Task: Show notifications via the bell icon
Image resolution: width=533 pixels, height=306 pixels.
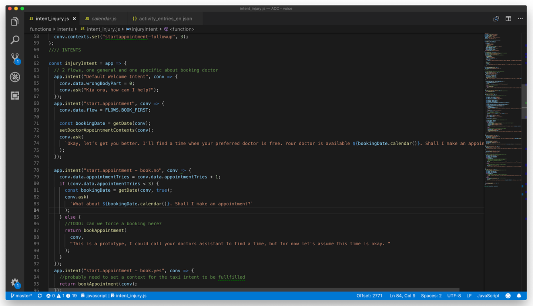Action: [x=519, y=296]
